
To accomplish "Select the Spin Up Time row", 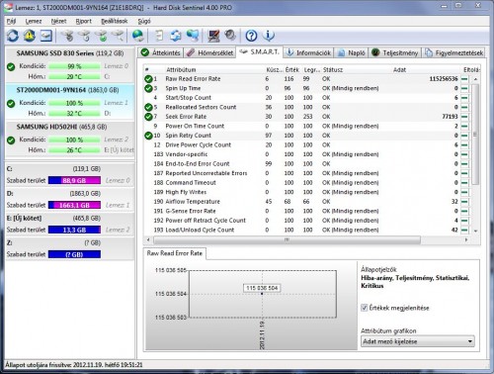I will point(306,88).
